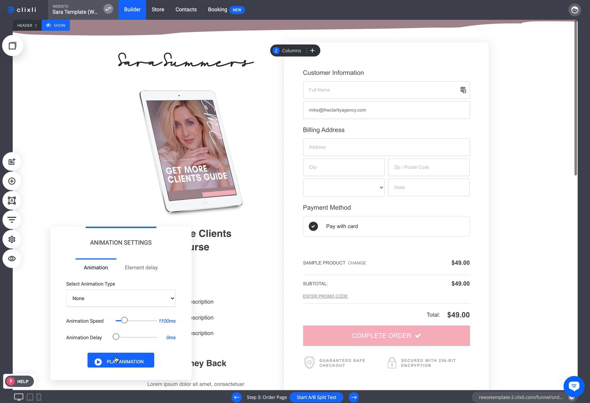Click the City input field
Image resolution: width=590 pixels, height=403 pixels.
(x=344, y=167)
